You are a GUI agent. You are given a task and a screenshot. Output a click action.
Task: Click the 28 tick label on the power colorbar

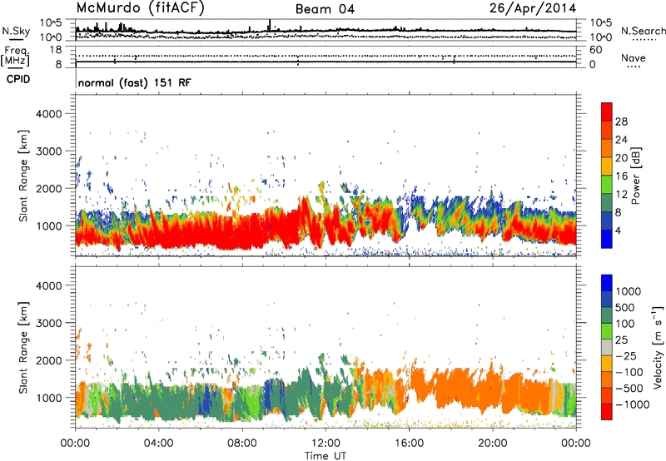[x=621, y=121]
